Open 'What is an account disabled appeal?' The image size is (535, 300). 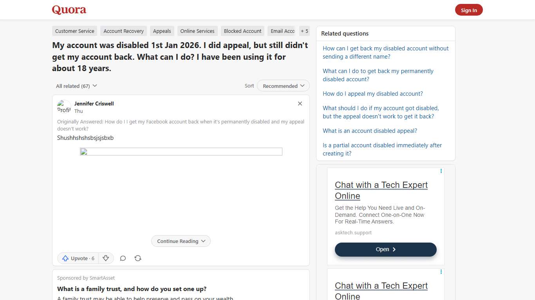pos(370,131)
